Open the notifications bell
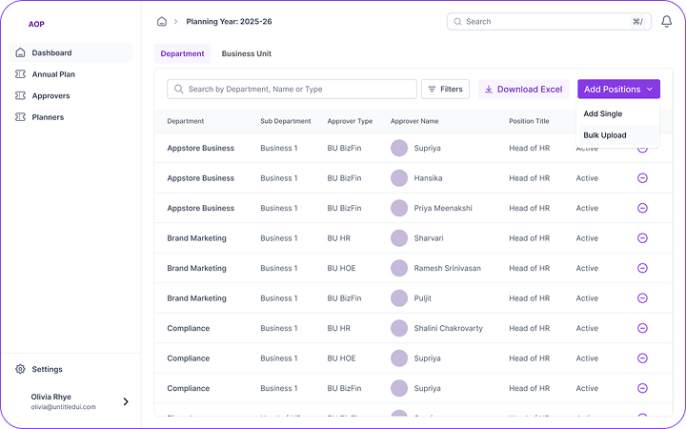 [666, 21]
